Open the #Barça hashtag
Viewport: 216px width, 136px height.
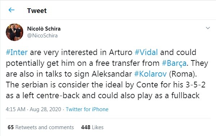[174, 63]
